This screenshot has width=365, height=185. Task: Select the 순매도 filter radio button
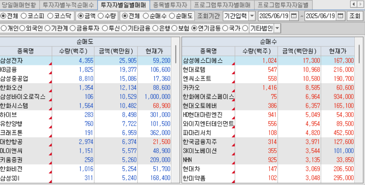coord(172,16)
